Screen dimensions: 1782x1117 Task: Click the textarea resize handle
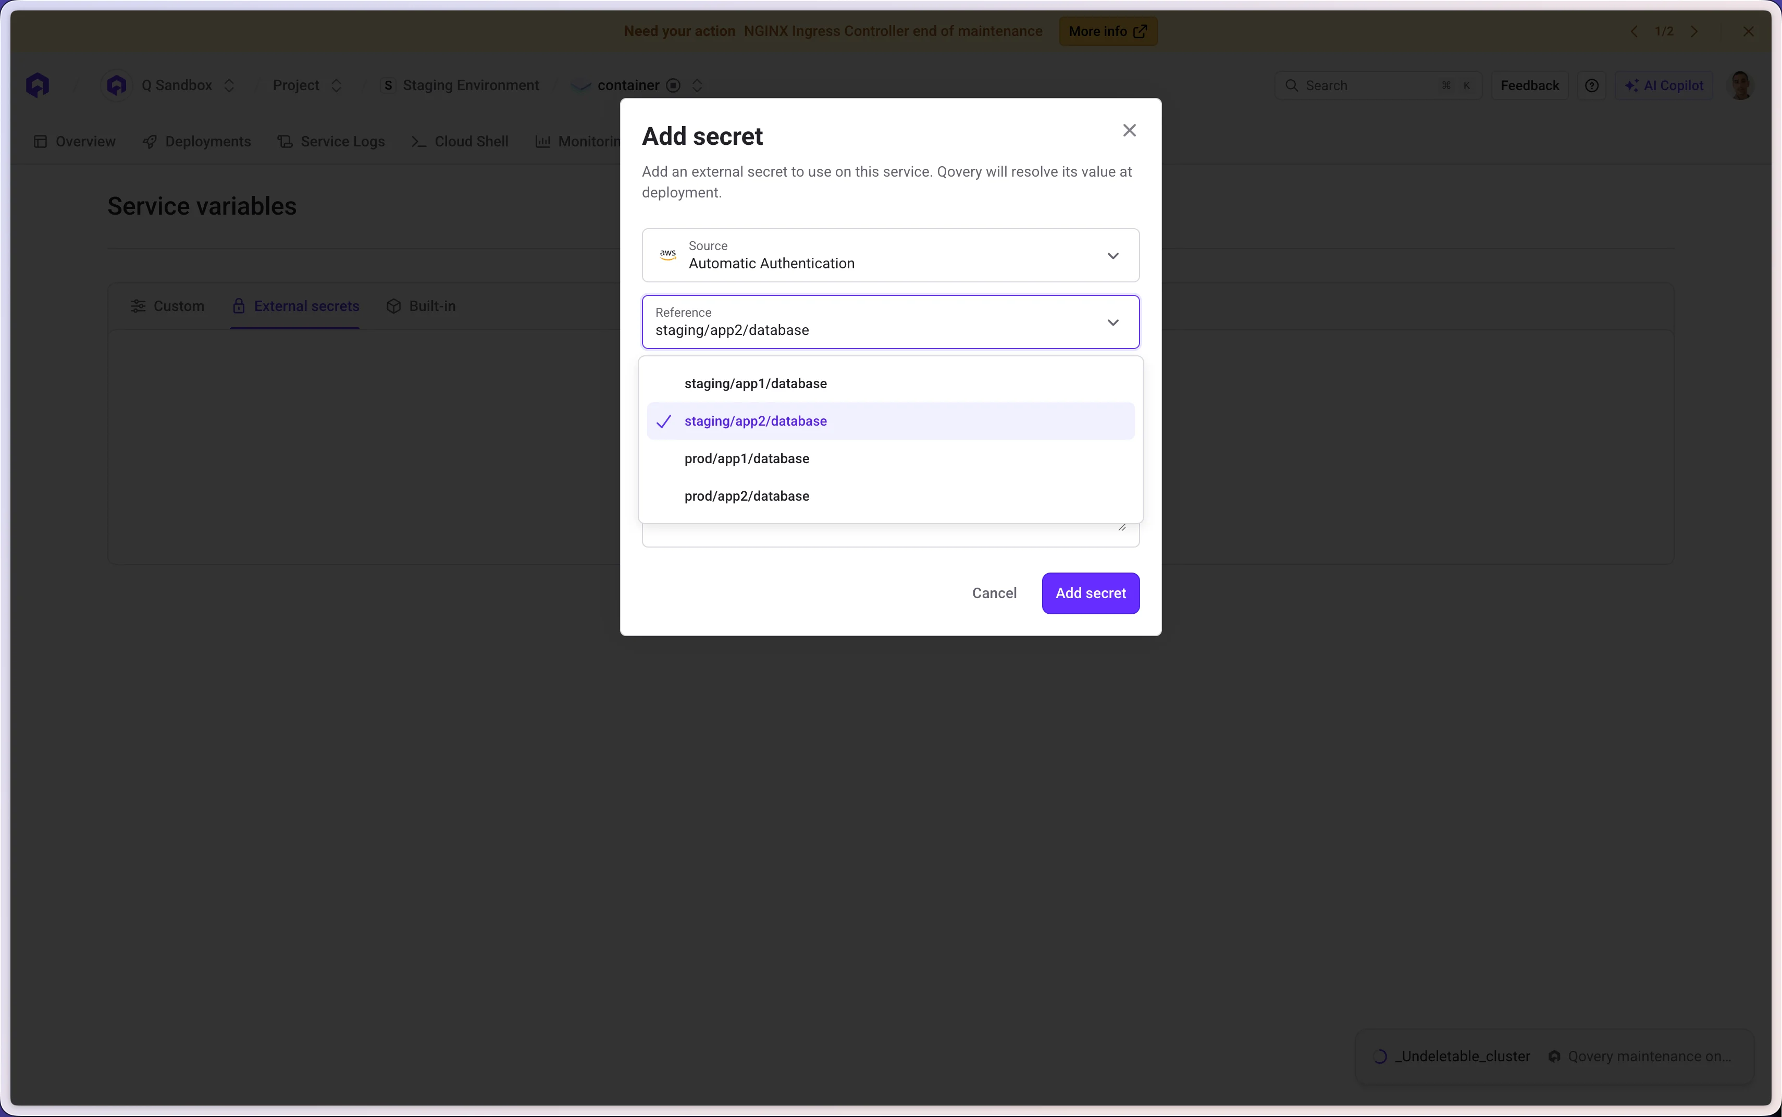(x=1122, y=527)
